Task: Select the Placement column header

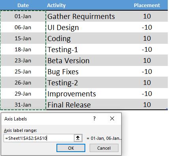Action: [x=147, y=5]
